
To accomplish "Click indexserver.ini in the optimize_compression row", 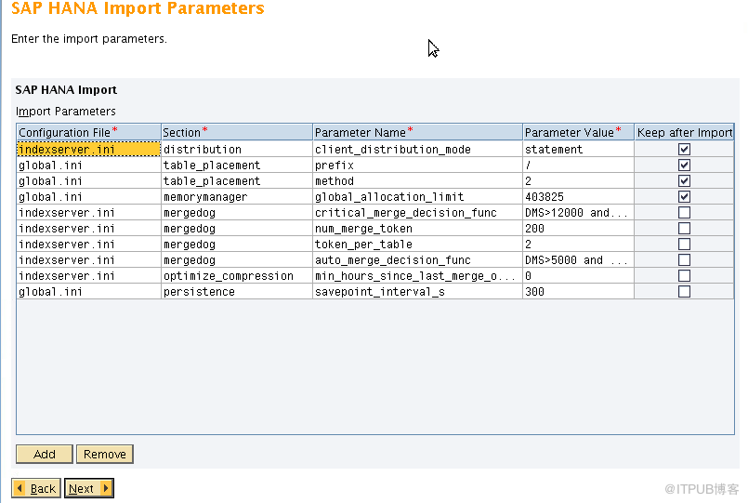I will point(88,275).
